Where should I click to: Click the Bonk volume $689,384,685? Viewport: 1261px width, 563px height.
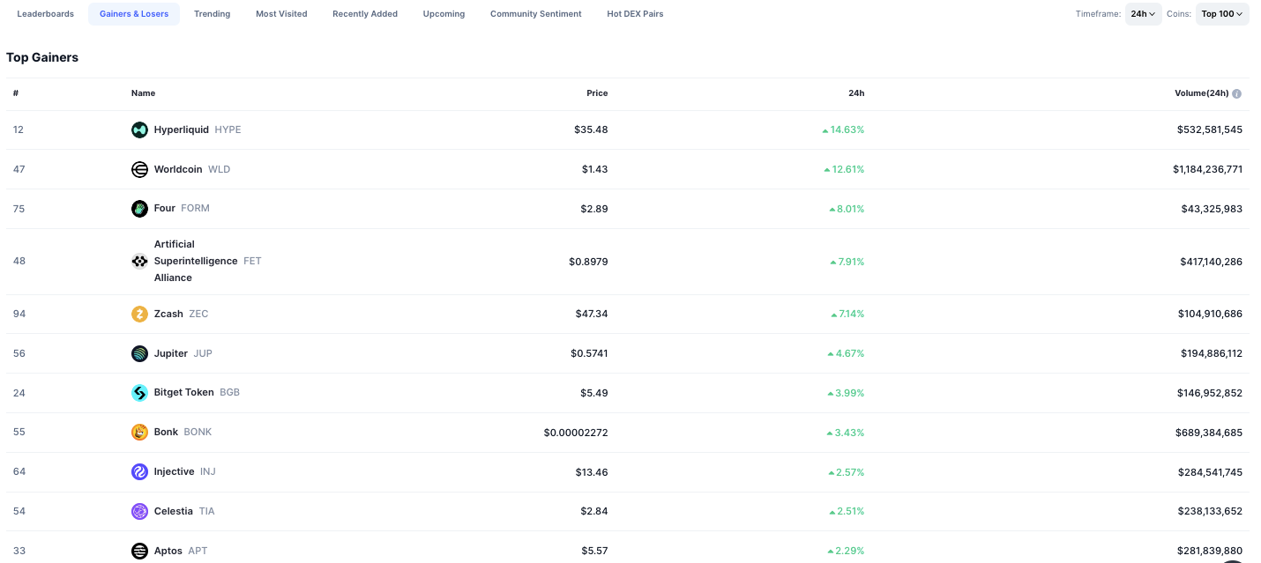point(1209,433)
